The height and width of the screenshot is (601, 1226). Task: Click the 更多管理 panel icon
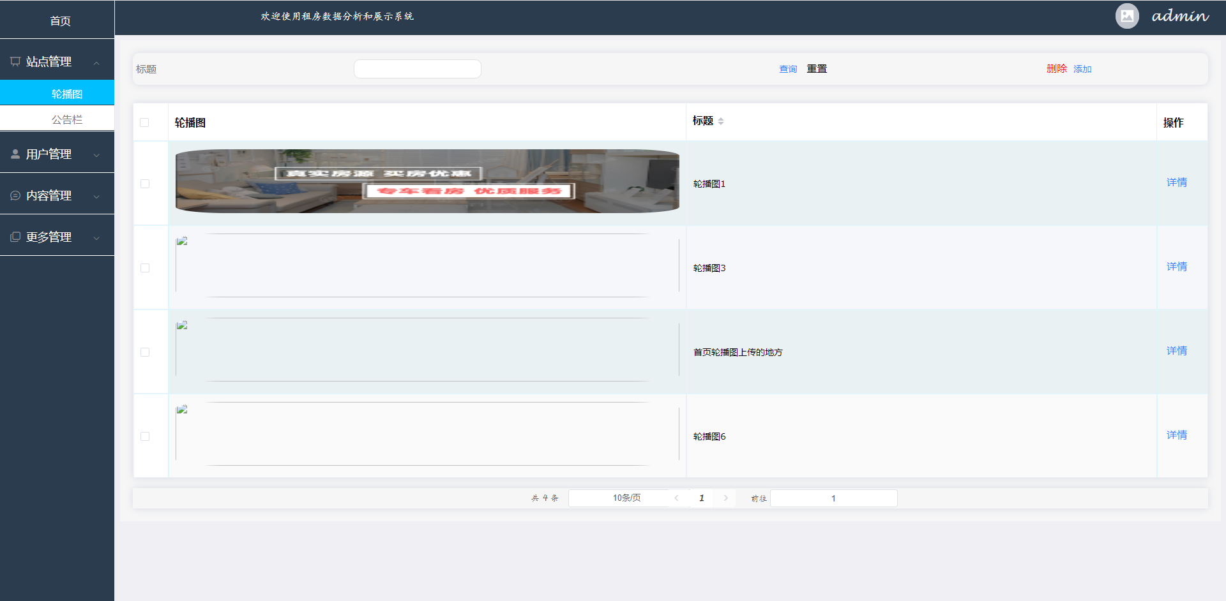15,236
